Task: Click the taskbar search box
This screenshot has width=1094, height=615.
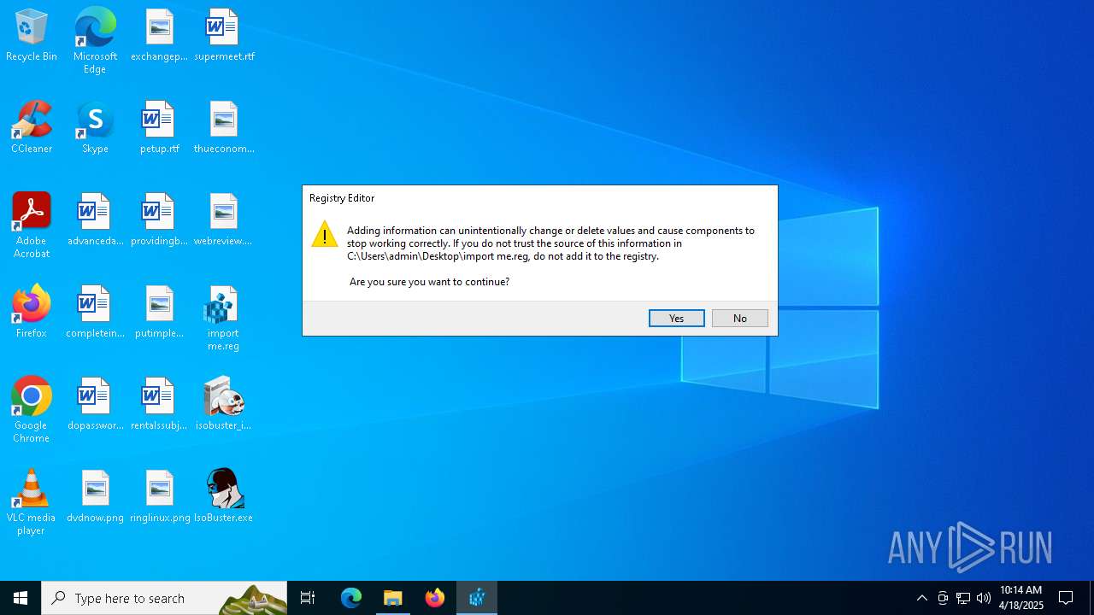Action: coord(164,598)
